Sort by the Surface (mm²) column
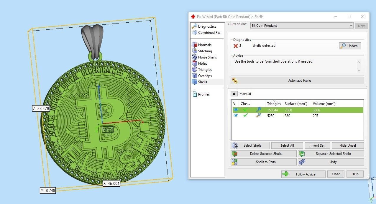The image size is (376, 204). (297, 103)
